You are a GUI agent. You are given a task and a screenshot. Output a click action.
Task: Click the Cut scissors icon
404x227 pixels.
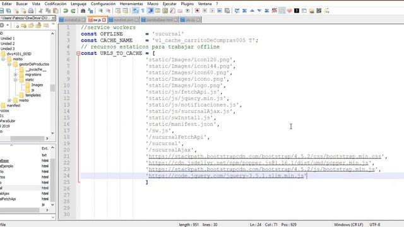click(x=40, y=11)
